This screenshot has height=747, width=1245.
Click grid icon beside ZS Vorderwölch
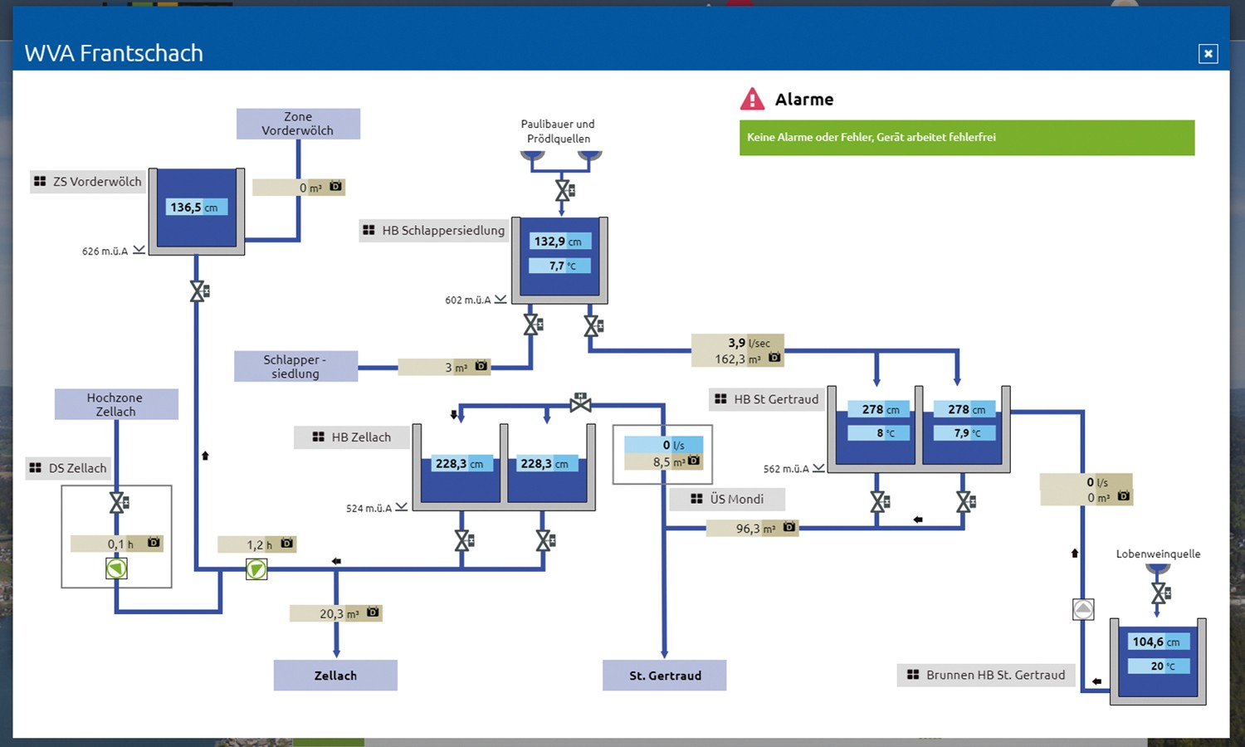[40, 181]
